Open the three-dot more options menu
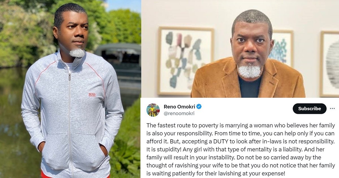Image resolution: width=339 pixels, height=178 pixels. point(332,108)
